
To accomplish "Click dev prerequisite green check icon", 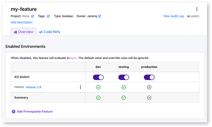I will 98,87.
